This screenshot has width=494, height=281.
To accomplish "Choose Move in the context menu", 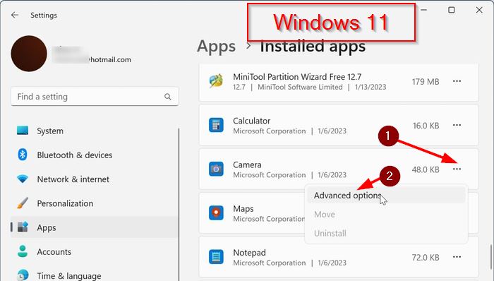I will pos(386,215).
